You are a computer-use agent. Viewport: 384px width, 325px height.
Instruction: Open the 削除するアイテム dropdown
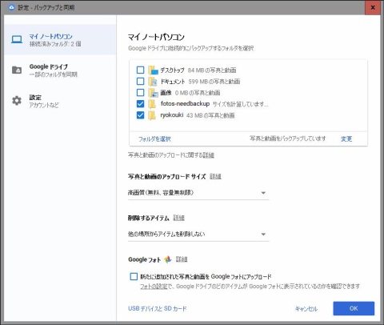click(x=198, y=235)
